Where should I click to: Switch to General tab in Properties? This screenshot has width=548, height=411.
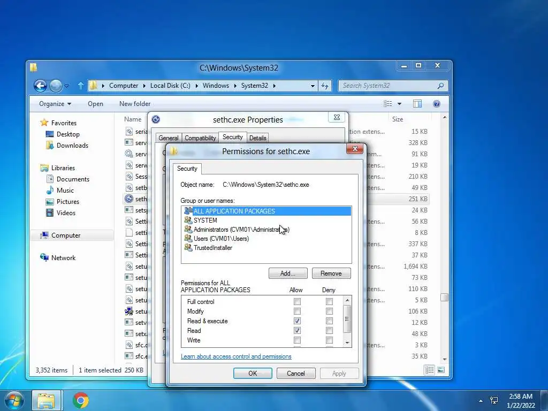click(169, 138)
